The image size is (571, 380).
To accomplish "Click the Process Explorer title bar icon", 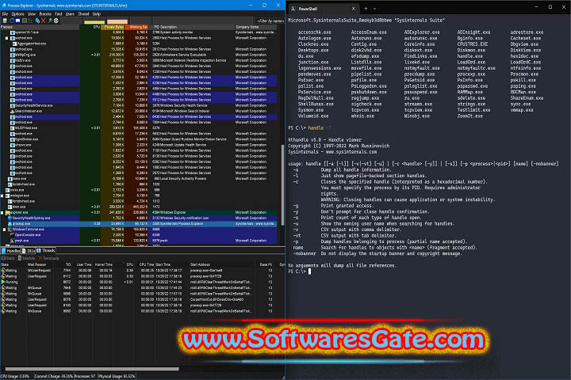I will (4, 6).
